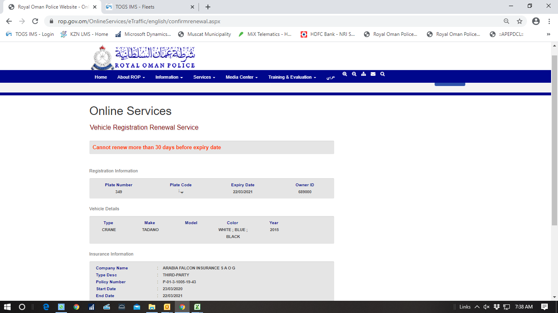Open the Muscat Municipality bookmark
558x313 pixels.
coord(205,34)
